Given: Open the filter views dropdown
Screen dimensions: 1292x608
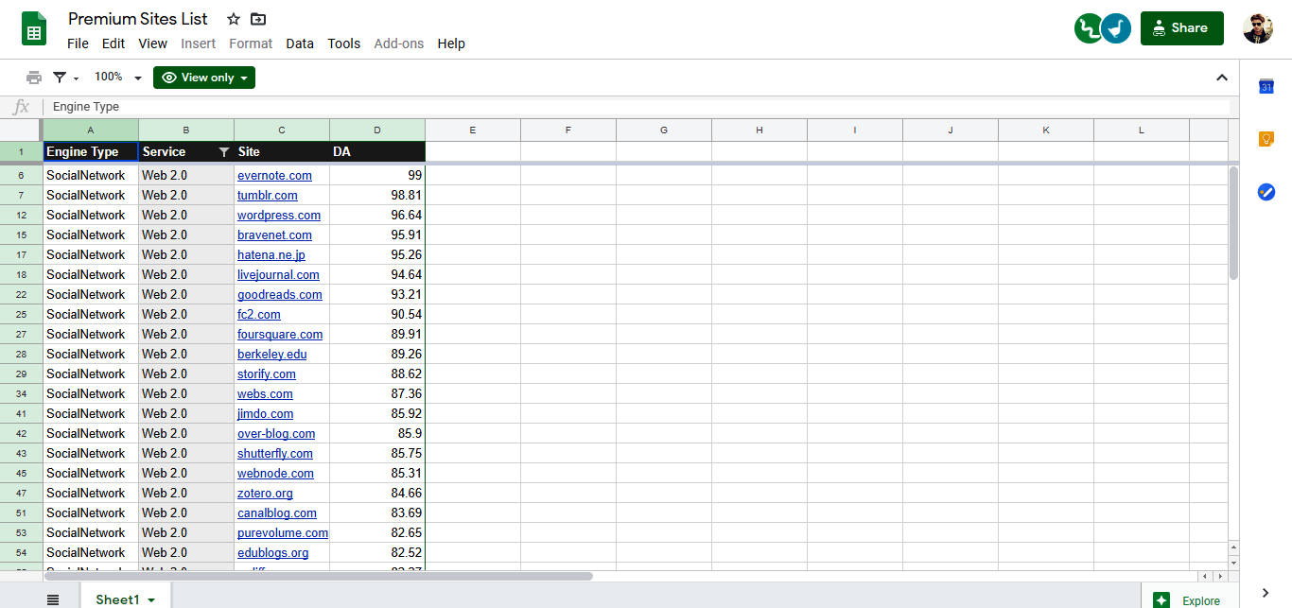Looking at the screenshot, I should pos(65,78).
